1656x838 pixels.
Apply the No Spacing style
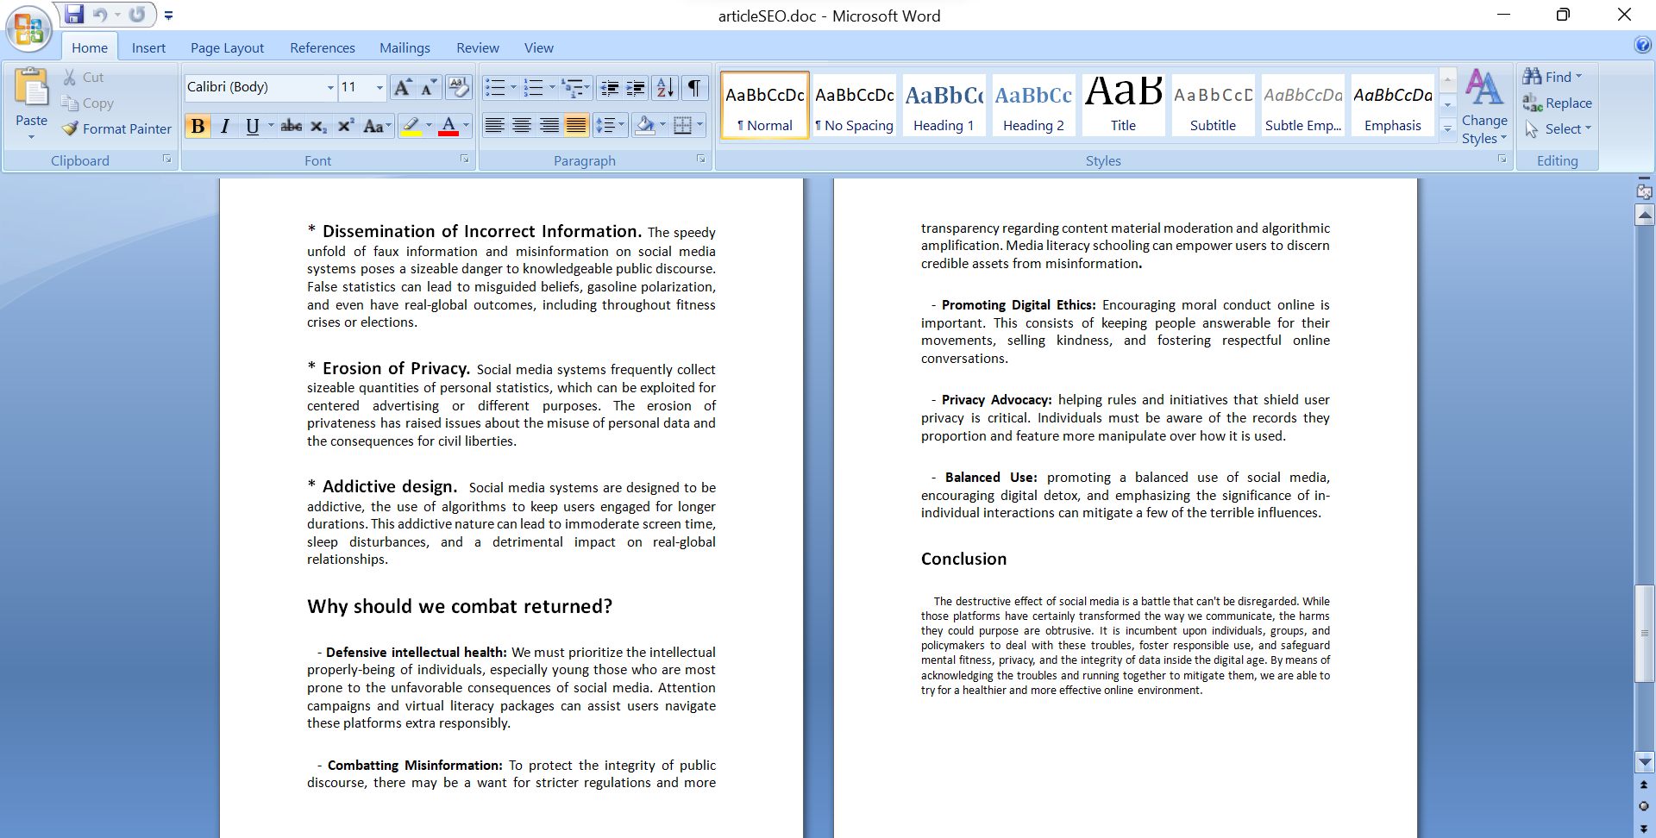854,105
